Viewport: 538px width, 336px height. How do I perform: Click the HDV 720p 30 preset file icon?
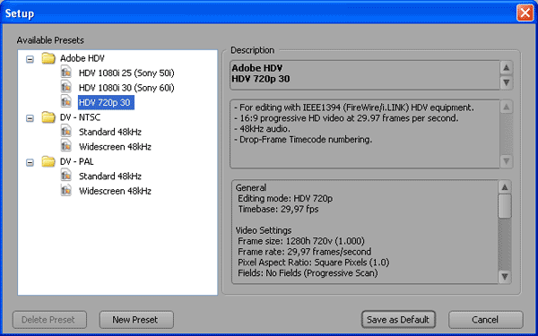pyautogui.click(x=65, y=102)
